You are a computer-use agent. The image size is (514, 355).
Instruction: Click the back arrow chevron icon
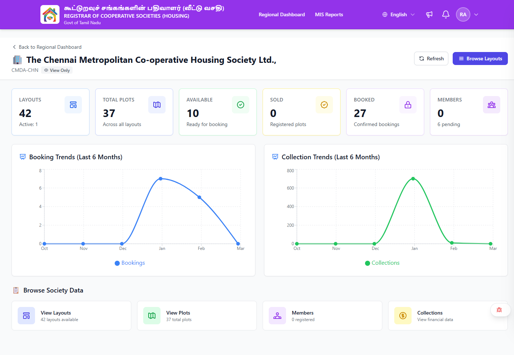(x=14, y=47)
